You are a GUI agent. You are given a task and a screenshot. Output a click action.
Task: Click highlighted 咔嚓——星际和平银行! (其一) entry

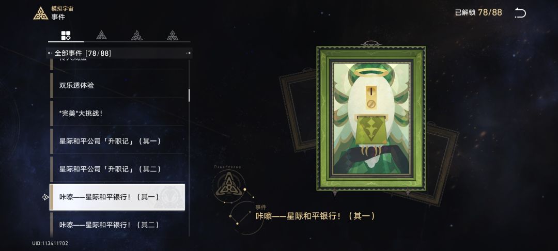coord(117,197)
